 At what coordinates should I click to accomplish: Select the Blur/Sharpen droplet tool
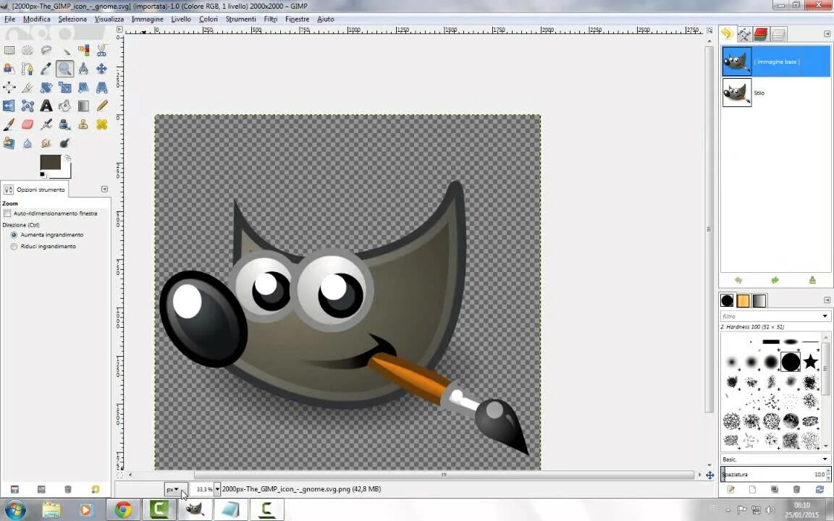tap(28, 143)
